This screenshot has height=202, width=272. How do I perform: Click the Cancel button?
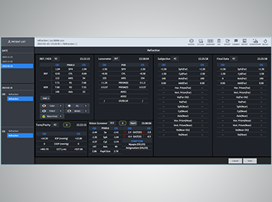click(x=235, y=161)
